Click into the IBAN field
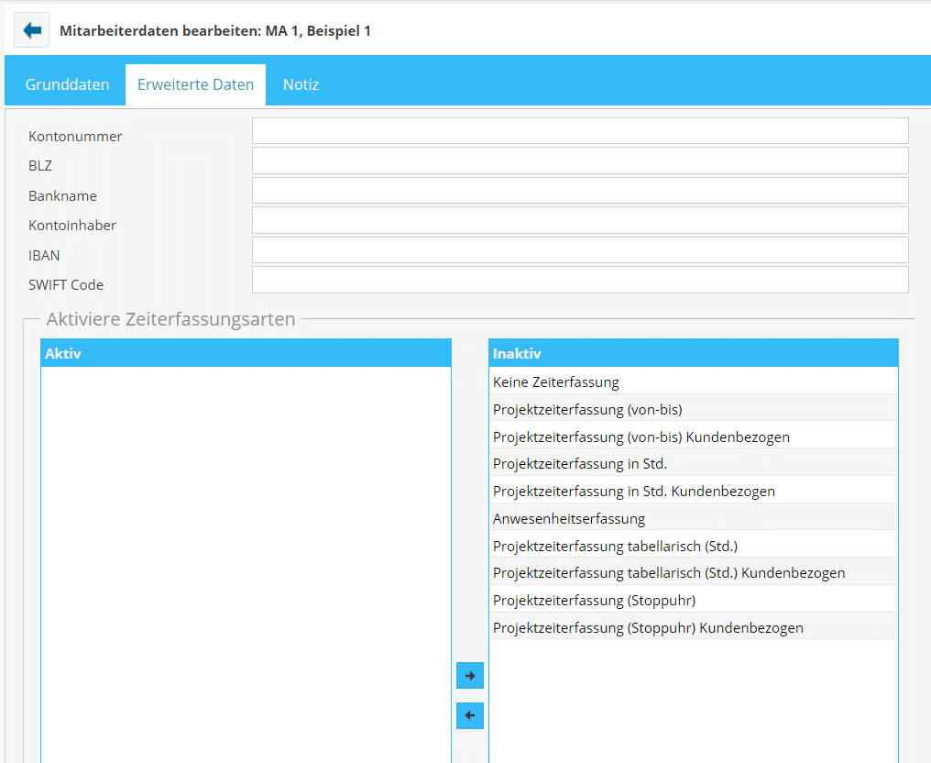Screen dimensions: 931x763 580,250
